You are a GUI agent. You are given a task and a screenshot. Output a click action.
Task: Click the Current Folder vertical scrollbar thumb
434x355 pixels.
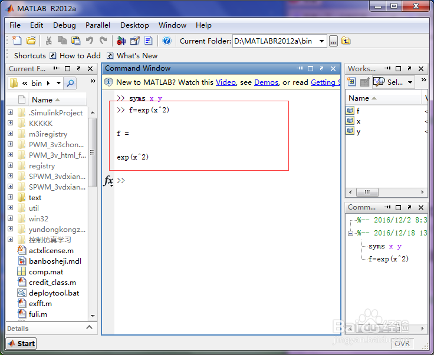pos(92,152)
